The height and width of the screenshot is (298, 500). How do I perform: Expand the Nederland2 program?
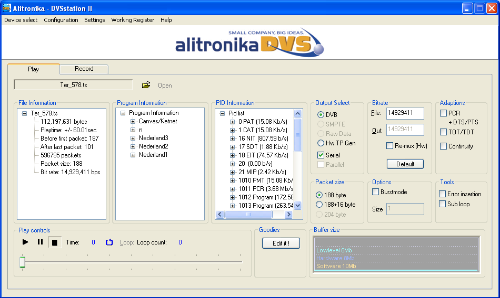[133, 146]
